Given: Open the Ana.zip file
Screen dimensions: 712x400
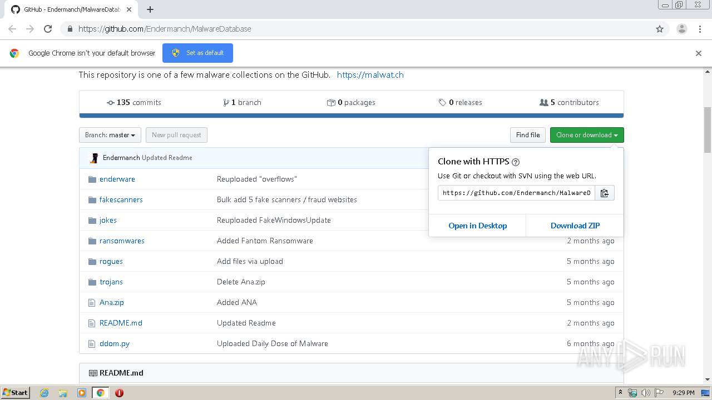Looking at the screenshot, I should tap(112, 302).
